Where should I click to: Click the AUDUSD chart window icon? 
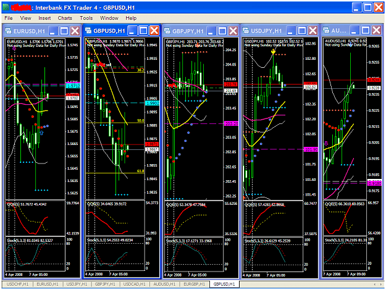(326, 30)
